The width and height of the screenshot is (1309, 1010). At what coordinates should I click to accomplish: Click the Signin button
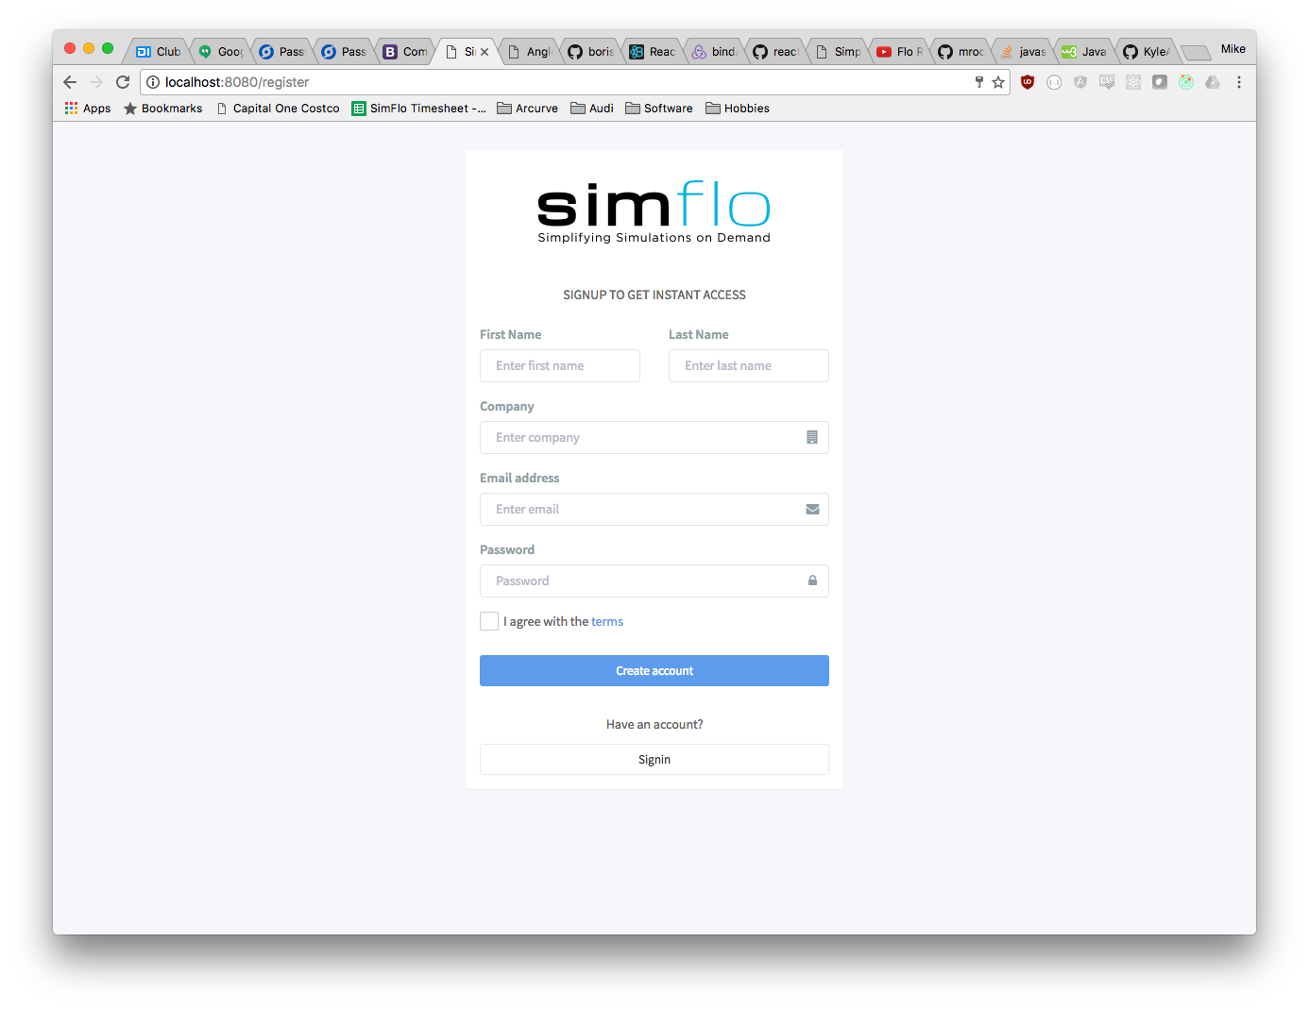pyautogui.click(x=654, y=760)
